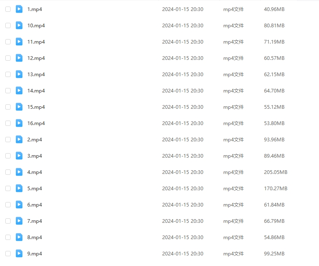The width and height of the screenshot is (319, 266).
Task: Click the video icon for 1.mp4
Action: click(x=19, y=9)
